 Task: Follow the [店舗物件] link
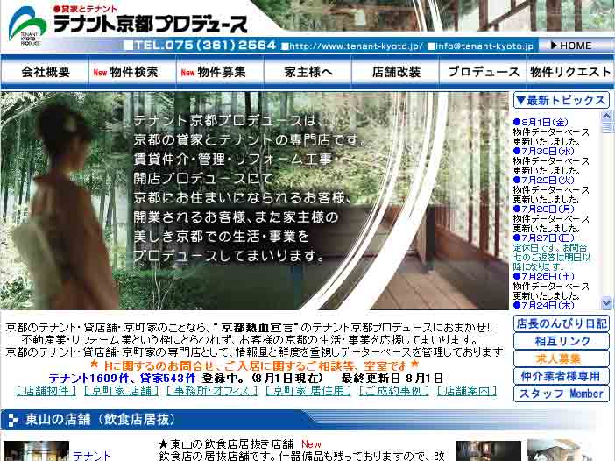point(46,391)
